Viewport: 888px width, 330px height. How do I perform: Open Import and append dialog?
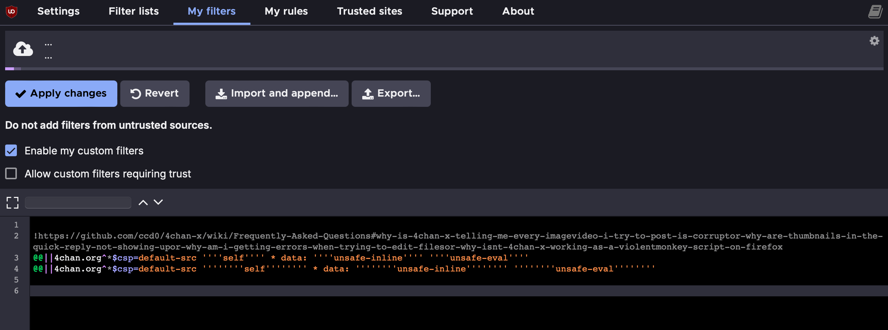click(x=277, y=94)
